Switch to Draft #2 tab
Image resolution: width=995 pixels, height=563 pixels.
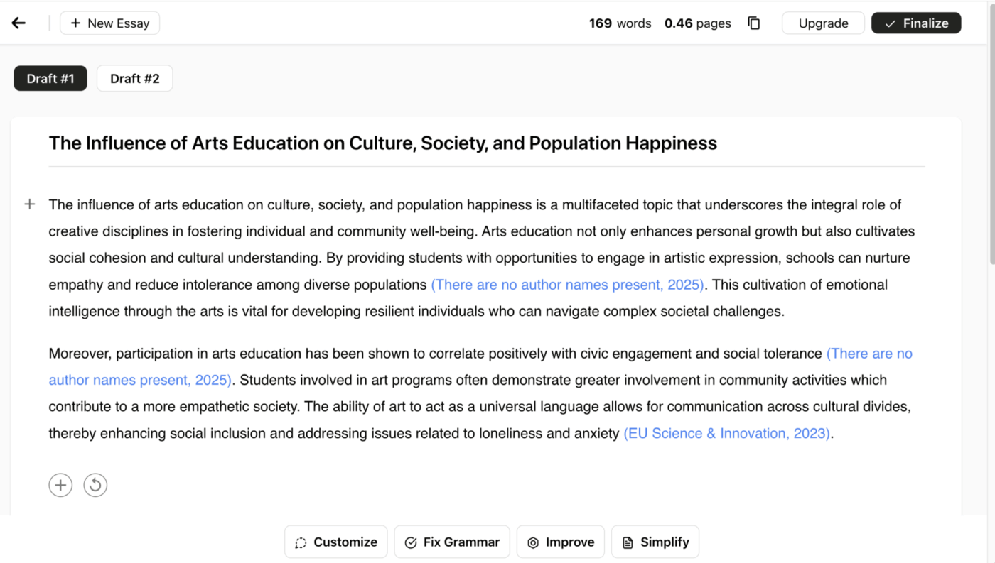pos(134,79)
